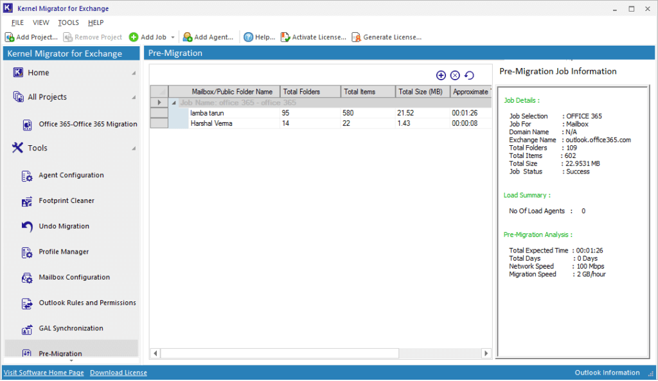Open the Undo Migration tool
658x381 pixels.
[x=66, y=226]
